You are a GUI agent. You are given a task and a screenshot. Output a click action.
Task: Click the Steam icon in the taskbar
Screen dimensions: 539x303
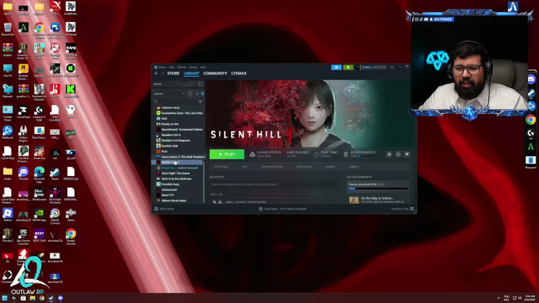pyautogui.click(x=51, y=298)
